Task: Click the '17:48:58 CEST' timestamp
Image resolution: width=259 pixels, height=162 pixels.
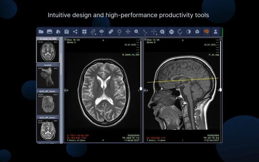Action: point(132,140)
